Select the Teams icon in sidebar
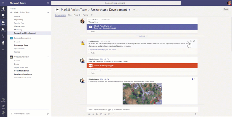232x117 pixels. [3, 23]
